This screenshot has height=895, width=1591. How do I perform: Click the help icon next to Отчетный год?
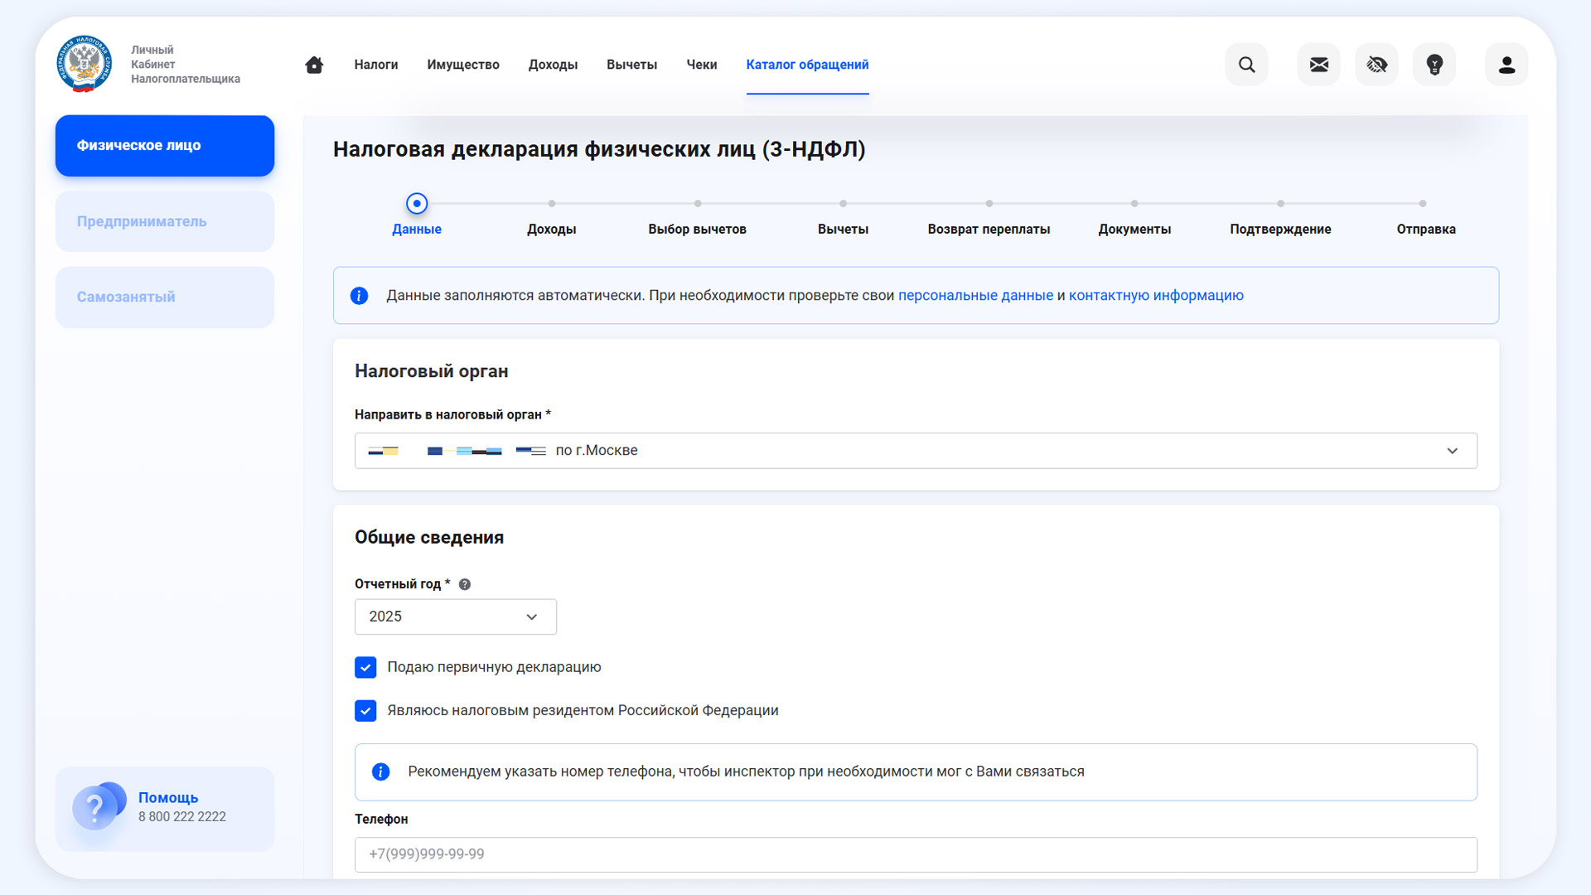465,584
